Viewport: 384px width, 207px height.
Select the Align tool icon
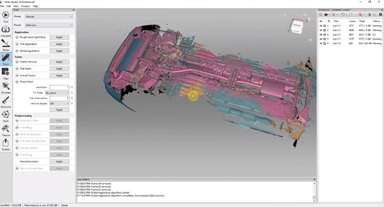click(x=6, y=73)
